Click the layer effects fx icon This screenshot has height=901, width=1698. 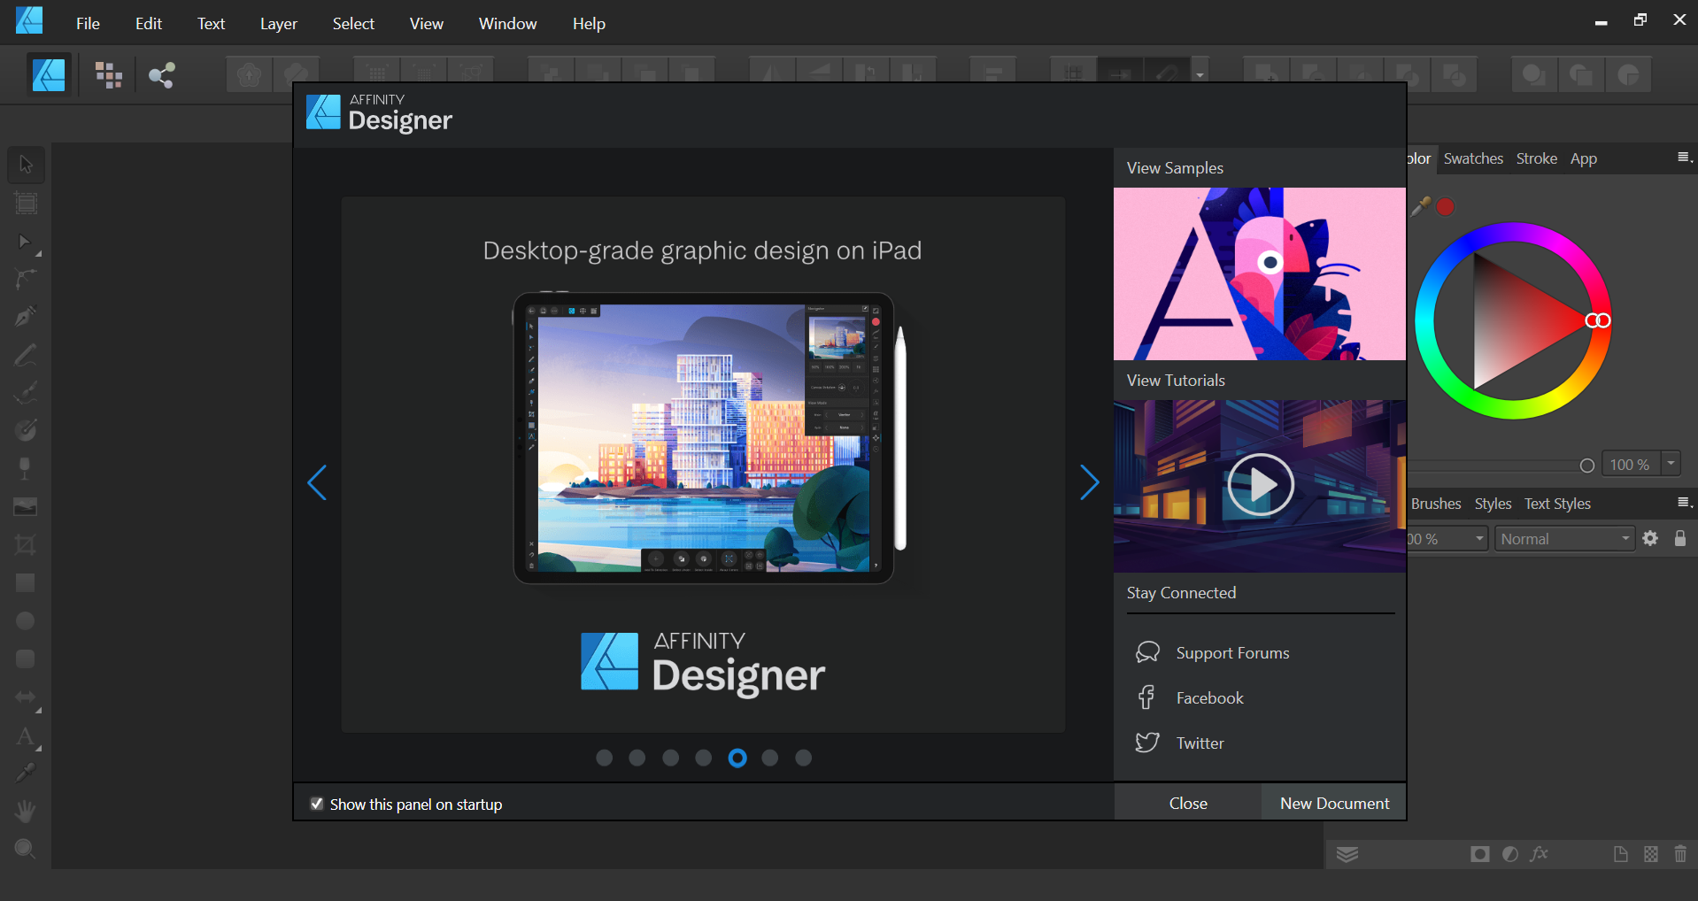tap(1540, 854)
